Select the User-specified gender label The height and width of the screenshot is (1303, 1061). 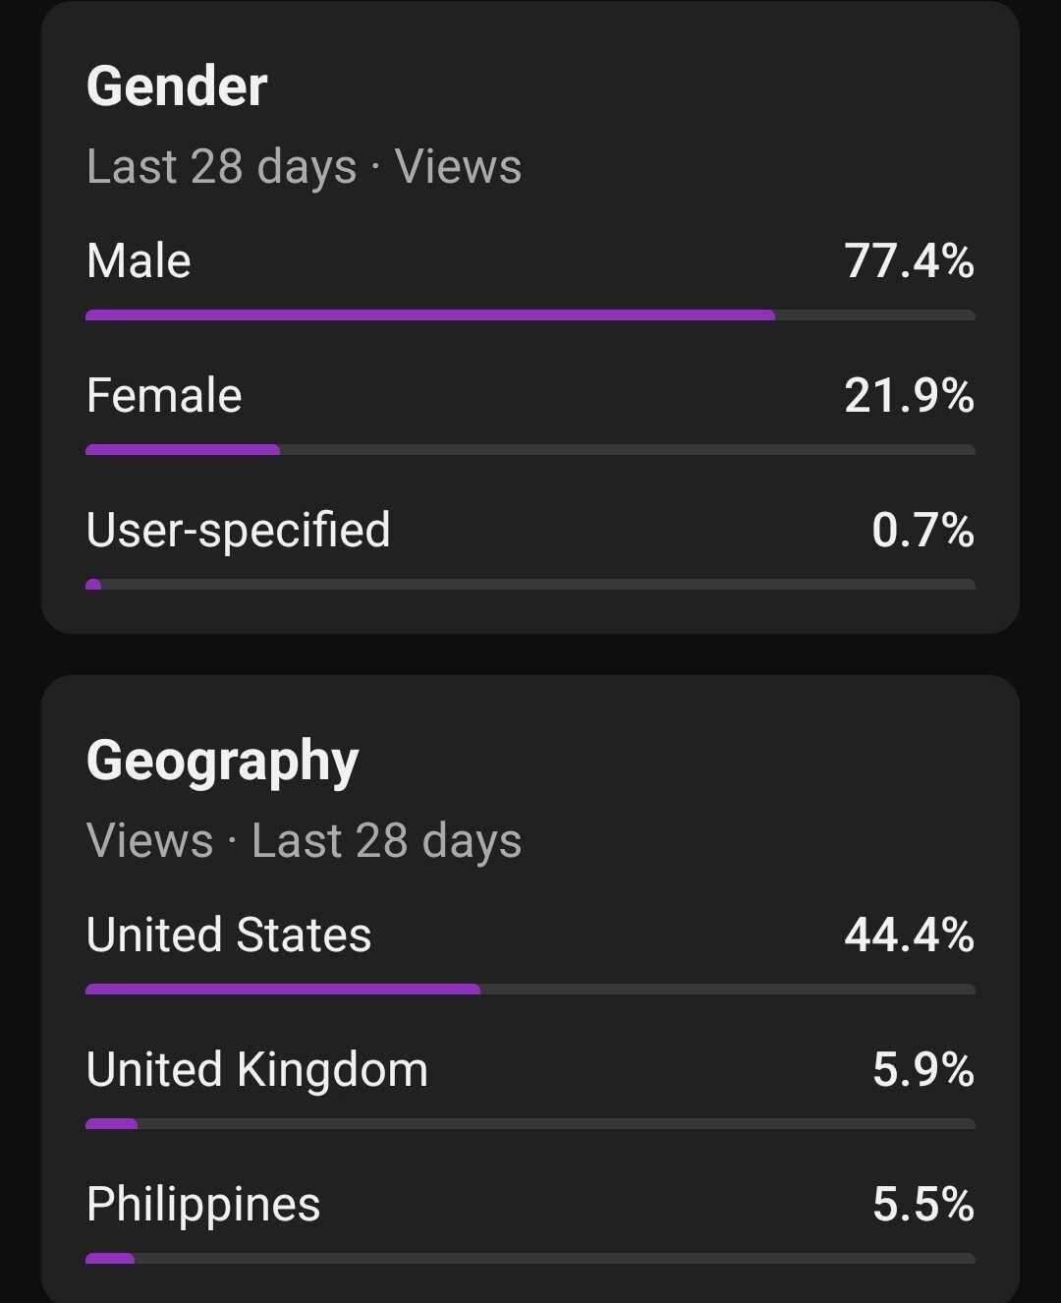tap(238, 531)
